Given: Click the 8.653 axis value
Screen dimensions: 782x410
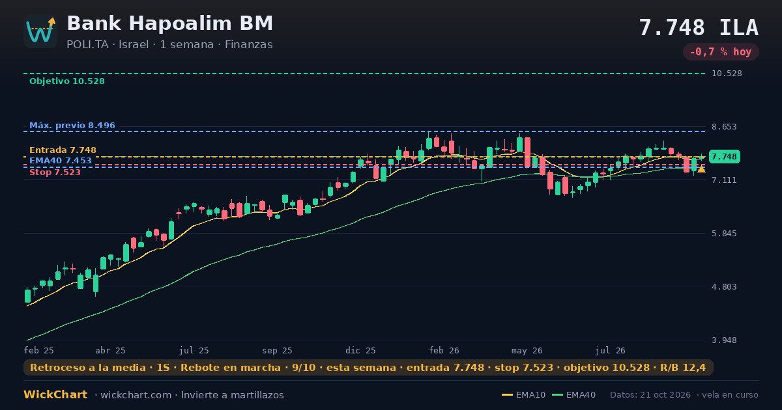Looking at the screenshot, I should [x=725, y=127].
